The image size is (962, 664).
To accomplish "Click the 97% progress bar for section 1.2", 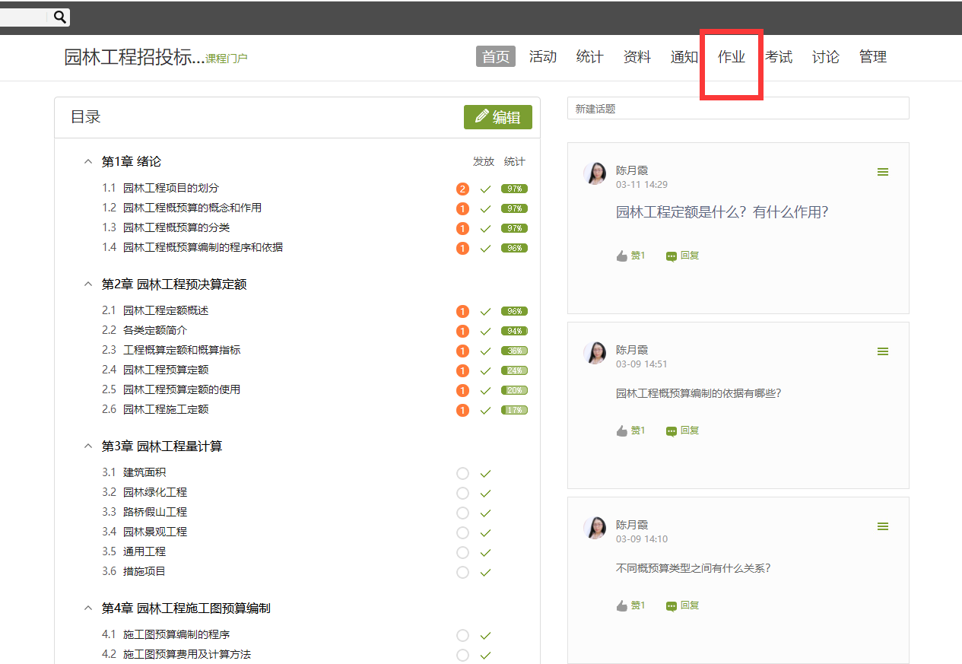I will (x=514, y=209).
